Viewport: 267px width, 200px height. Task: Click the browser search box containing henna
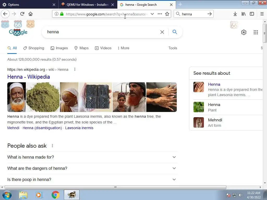[193, 14]
